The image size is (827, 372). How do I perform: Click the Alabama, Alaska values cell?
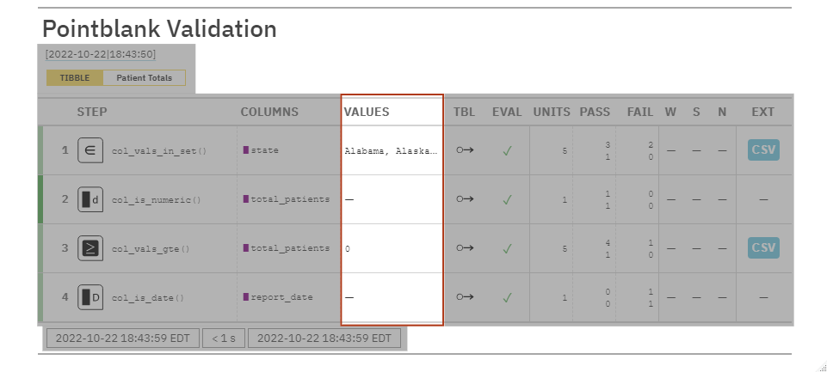click(391, 151)
